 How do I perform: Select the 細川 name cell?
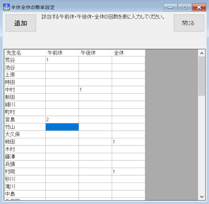pos(25,105)
